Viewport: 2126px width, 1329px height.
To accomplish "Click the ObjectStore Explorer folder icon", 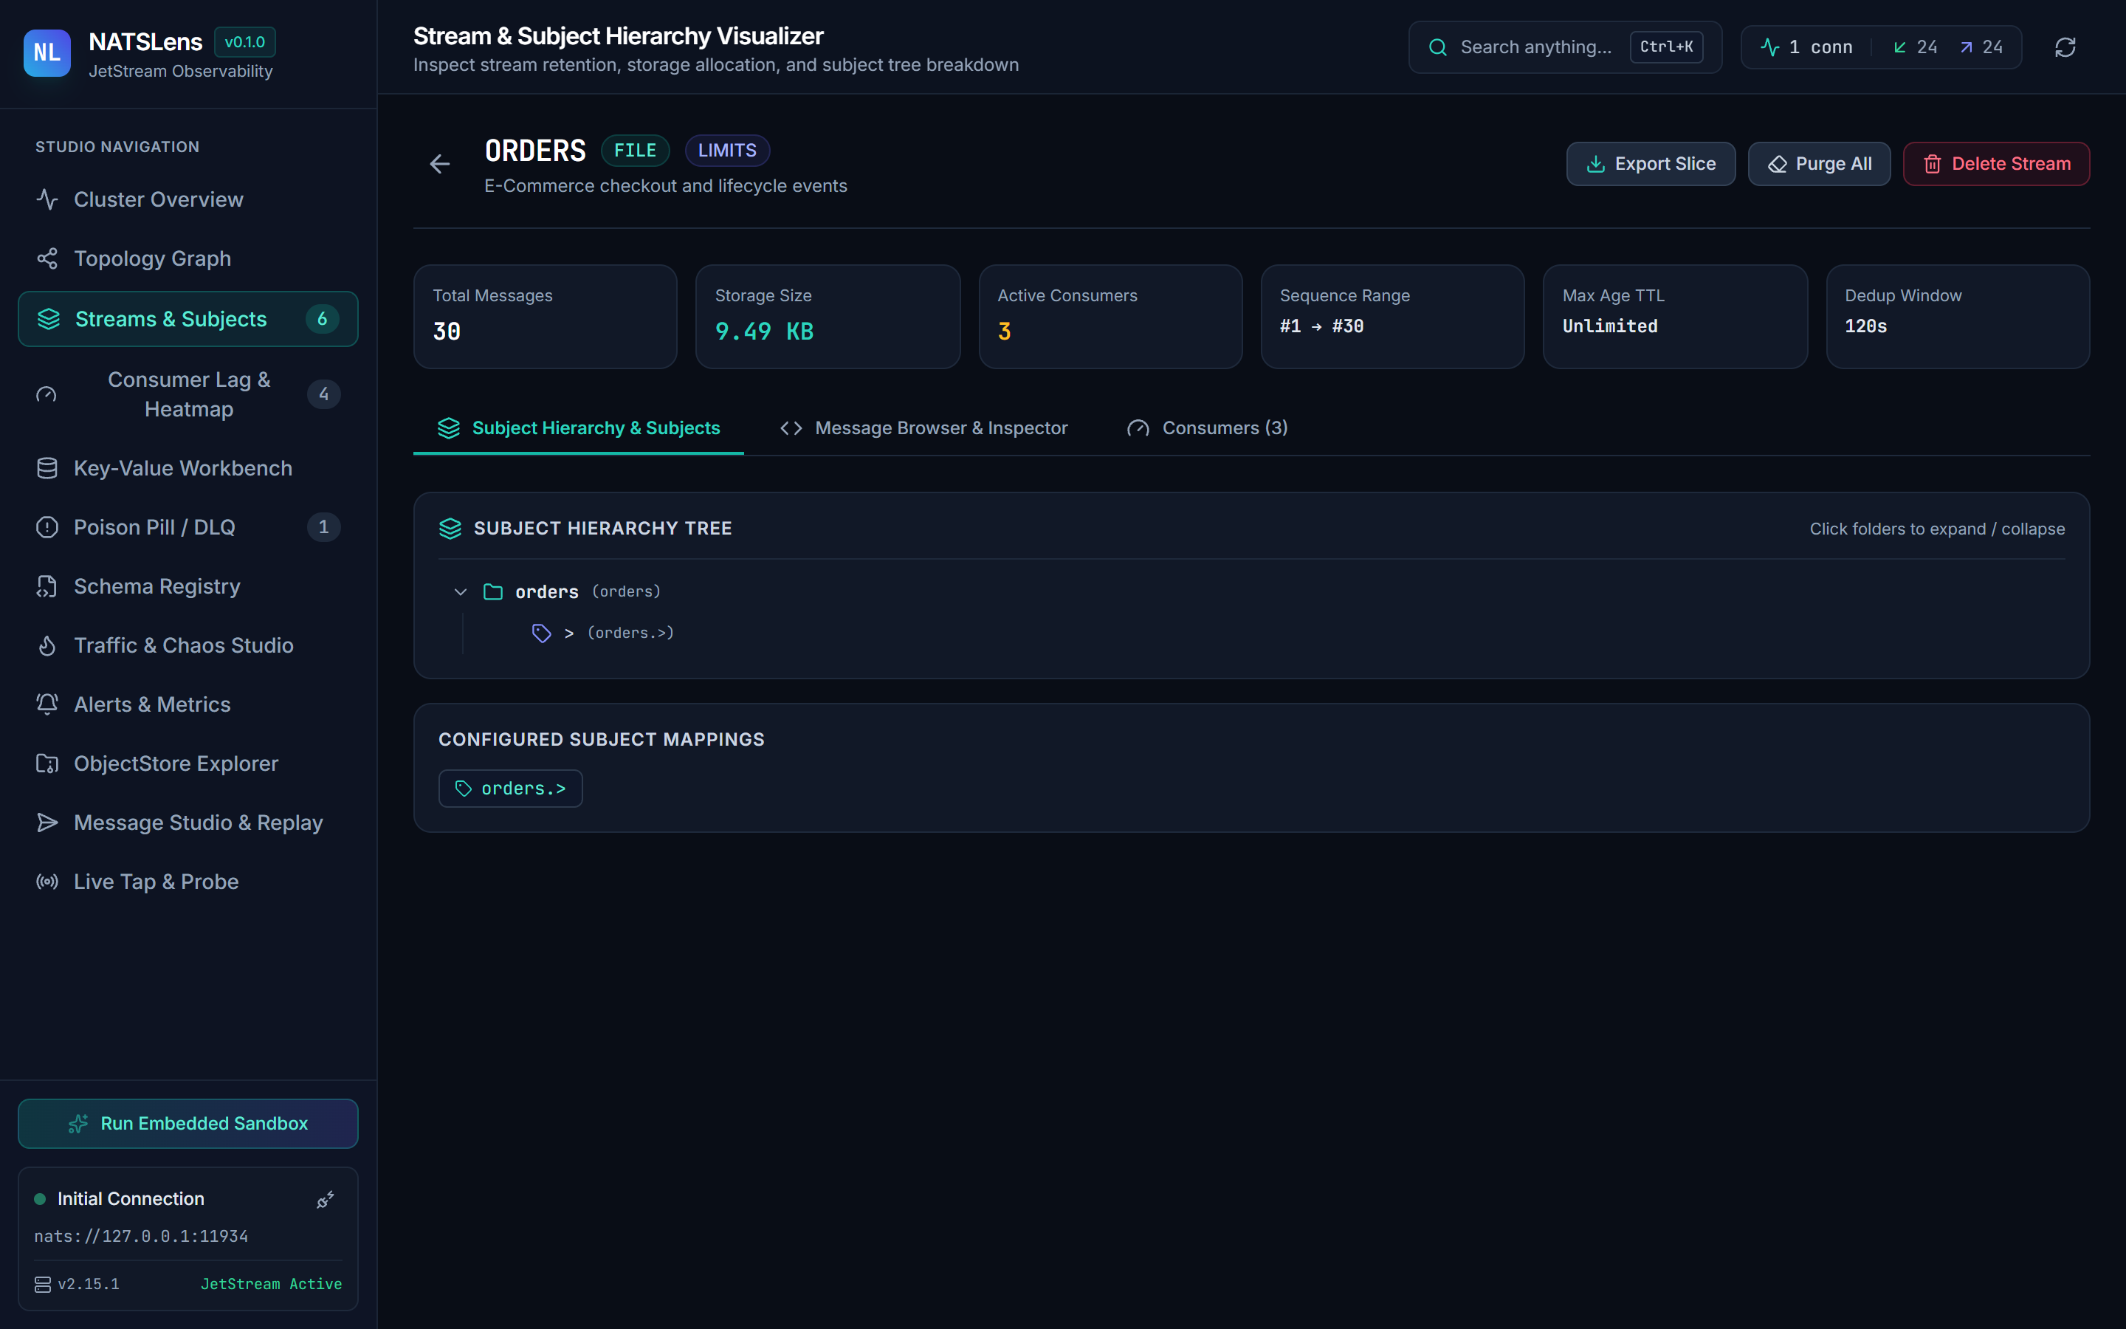I will [x=47, y=764].
